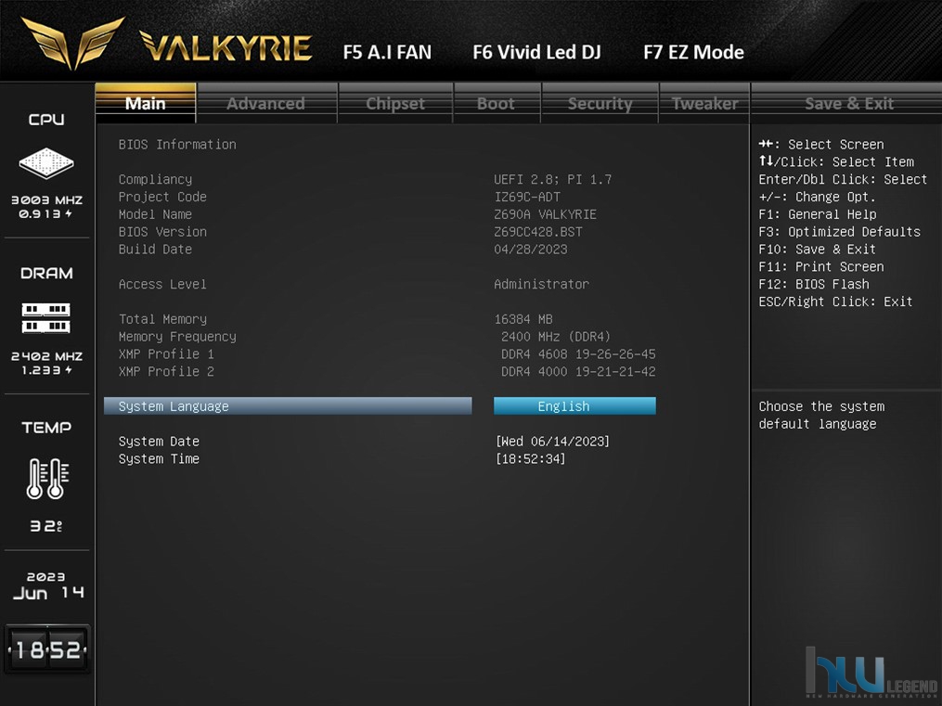
Task: Go to the Boot tab
Action: tap(497, 103)
